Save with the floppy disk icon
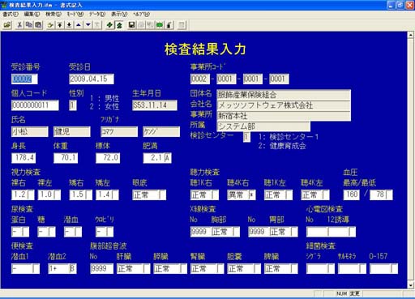Viewport: 415px width, 299px height. click(131, 25)
